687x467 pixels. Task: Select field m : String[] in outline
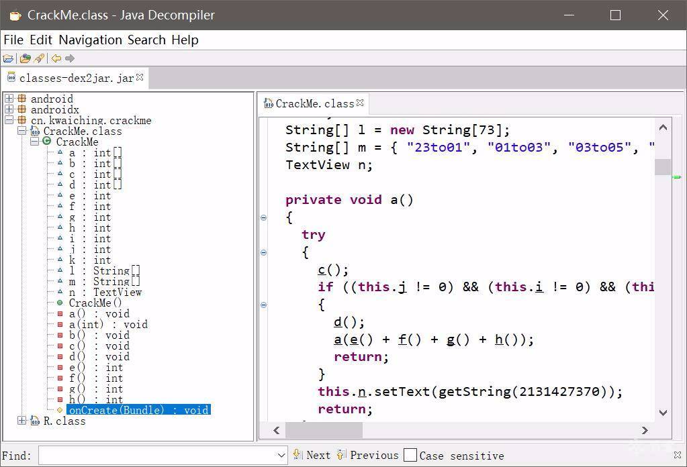[105, 281]
